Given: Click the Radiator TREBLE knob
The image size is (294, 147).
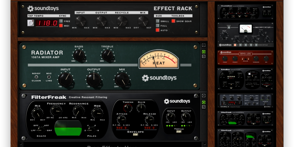Looking at the screenshot, I should (x=108, y=55).
